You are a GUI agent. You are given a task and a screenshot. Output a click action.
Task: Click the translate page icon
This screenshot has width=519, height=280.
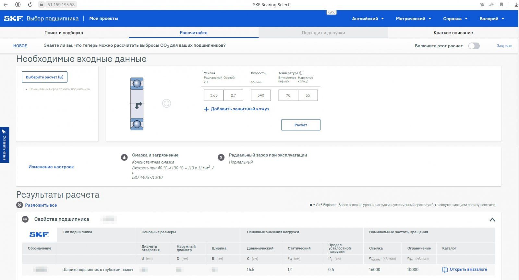click(491, 5)
